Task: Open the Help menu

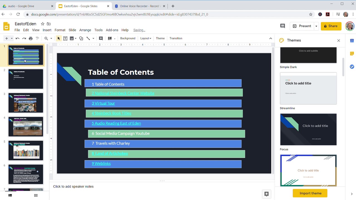Action: pos(125,30)
